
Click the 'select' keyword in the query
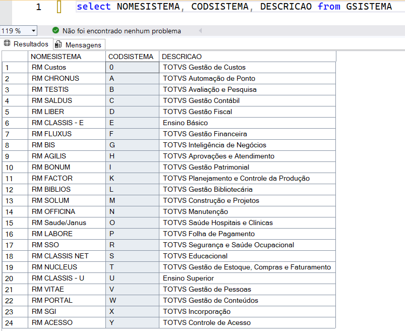pos(93,7)
